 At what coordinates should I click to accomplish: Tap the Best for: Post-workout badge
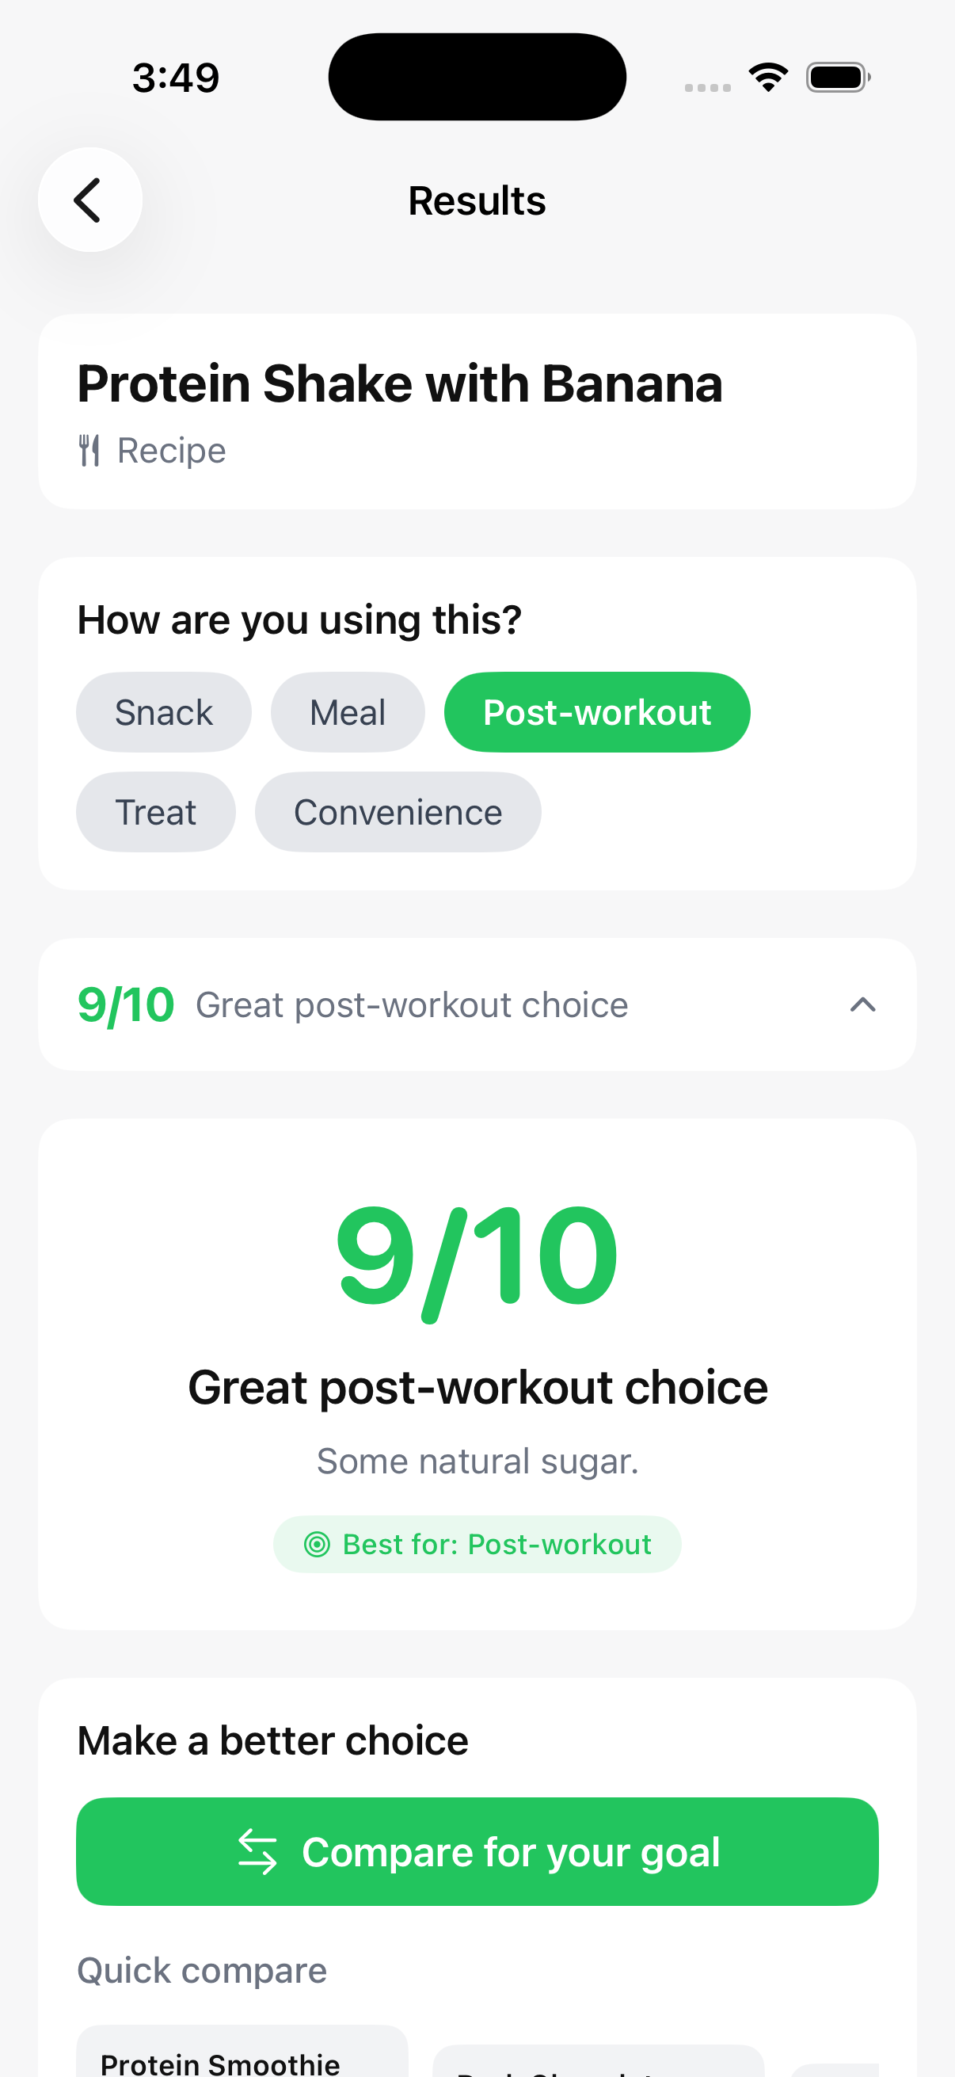pyautogui.click(x=477, y=1543)
